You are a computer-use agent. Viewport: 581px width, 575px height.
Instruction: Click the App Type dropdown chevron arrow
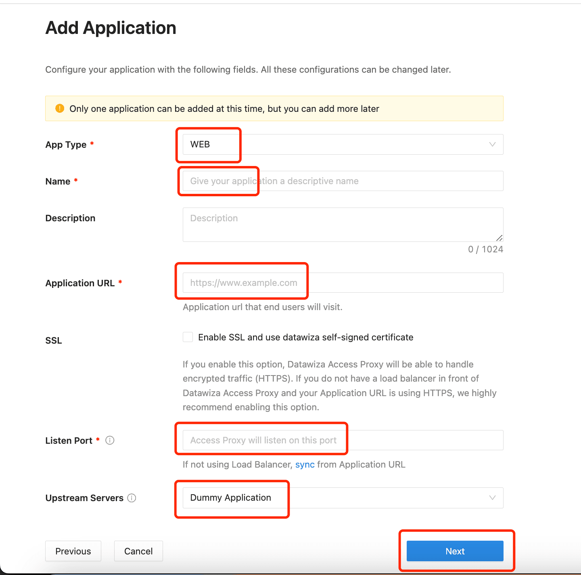point(492,144)
